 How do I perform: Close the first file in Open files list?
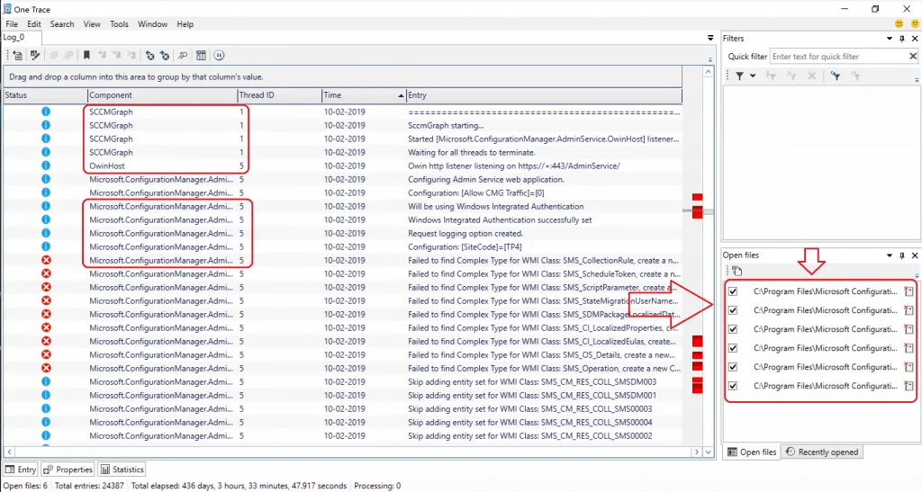pos(908,291)
